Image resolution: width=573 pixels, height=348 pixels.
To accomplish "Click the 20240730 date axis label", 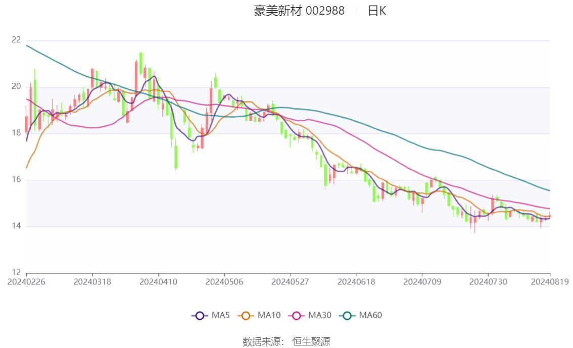I will coord(488,282).
